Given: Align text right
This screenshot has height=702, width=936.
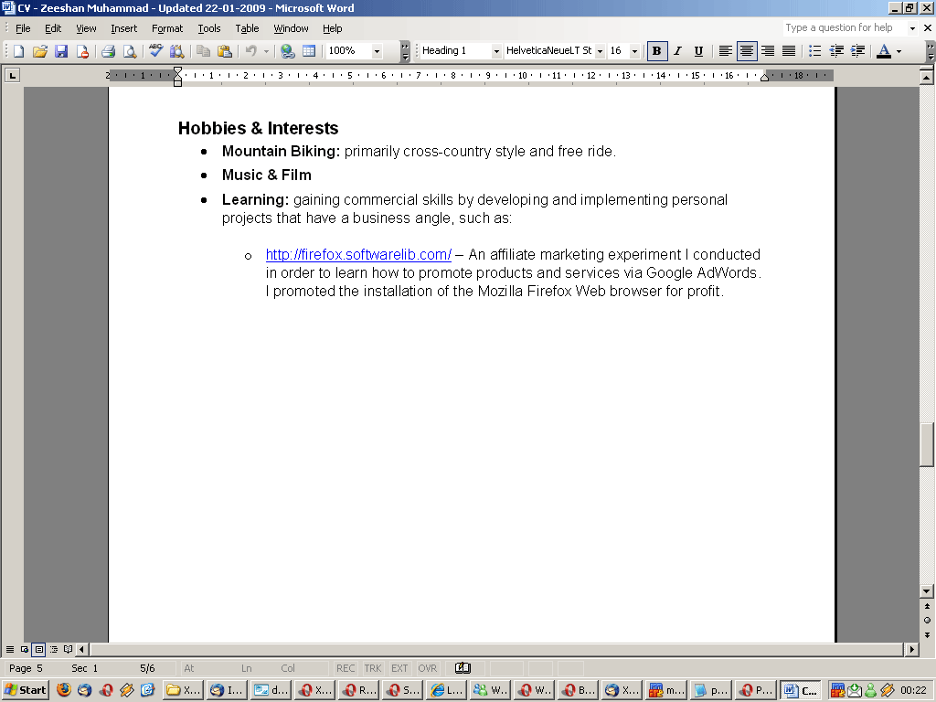Looking at the screenshot, I should (x=768, y=51).
